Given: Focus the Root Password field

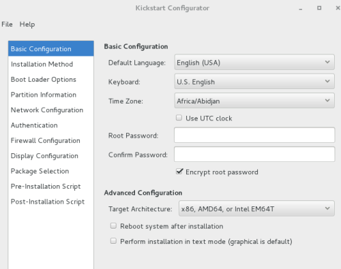Looking at the screenshot, I should (254, 135).
